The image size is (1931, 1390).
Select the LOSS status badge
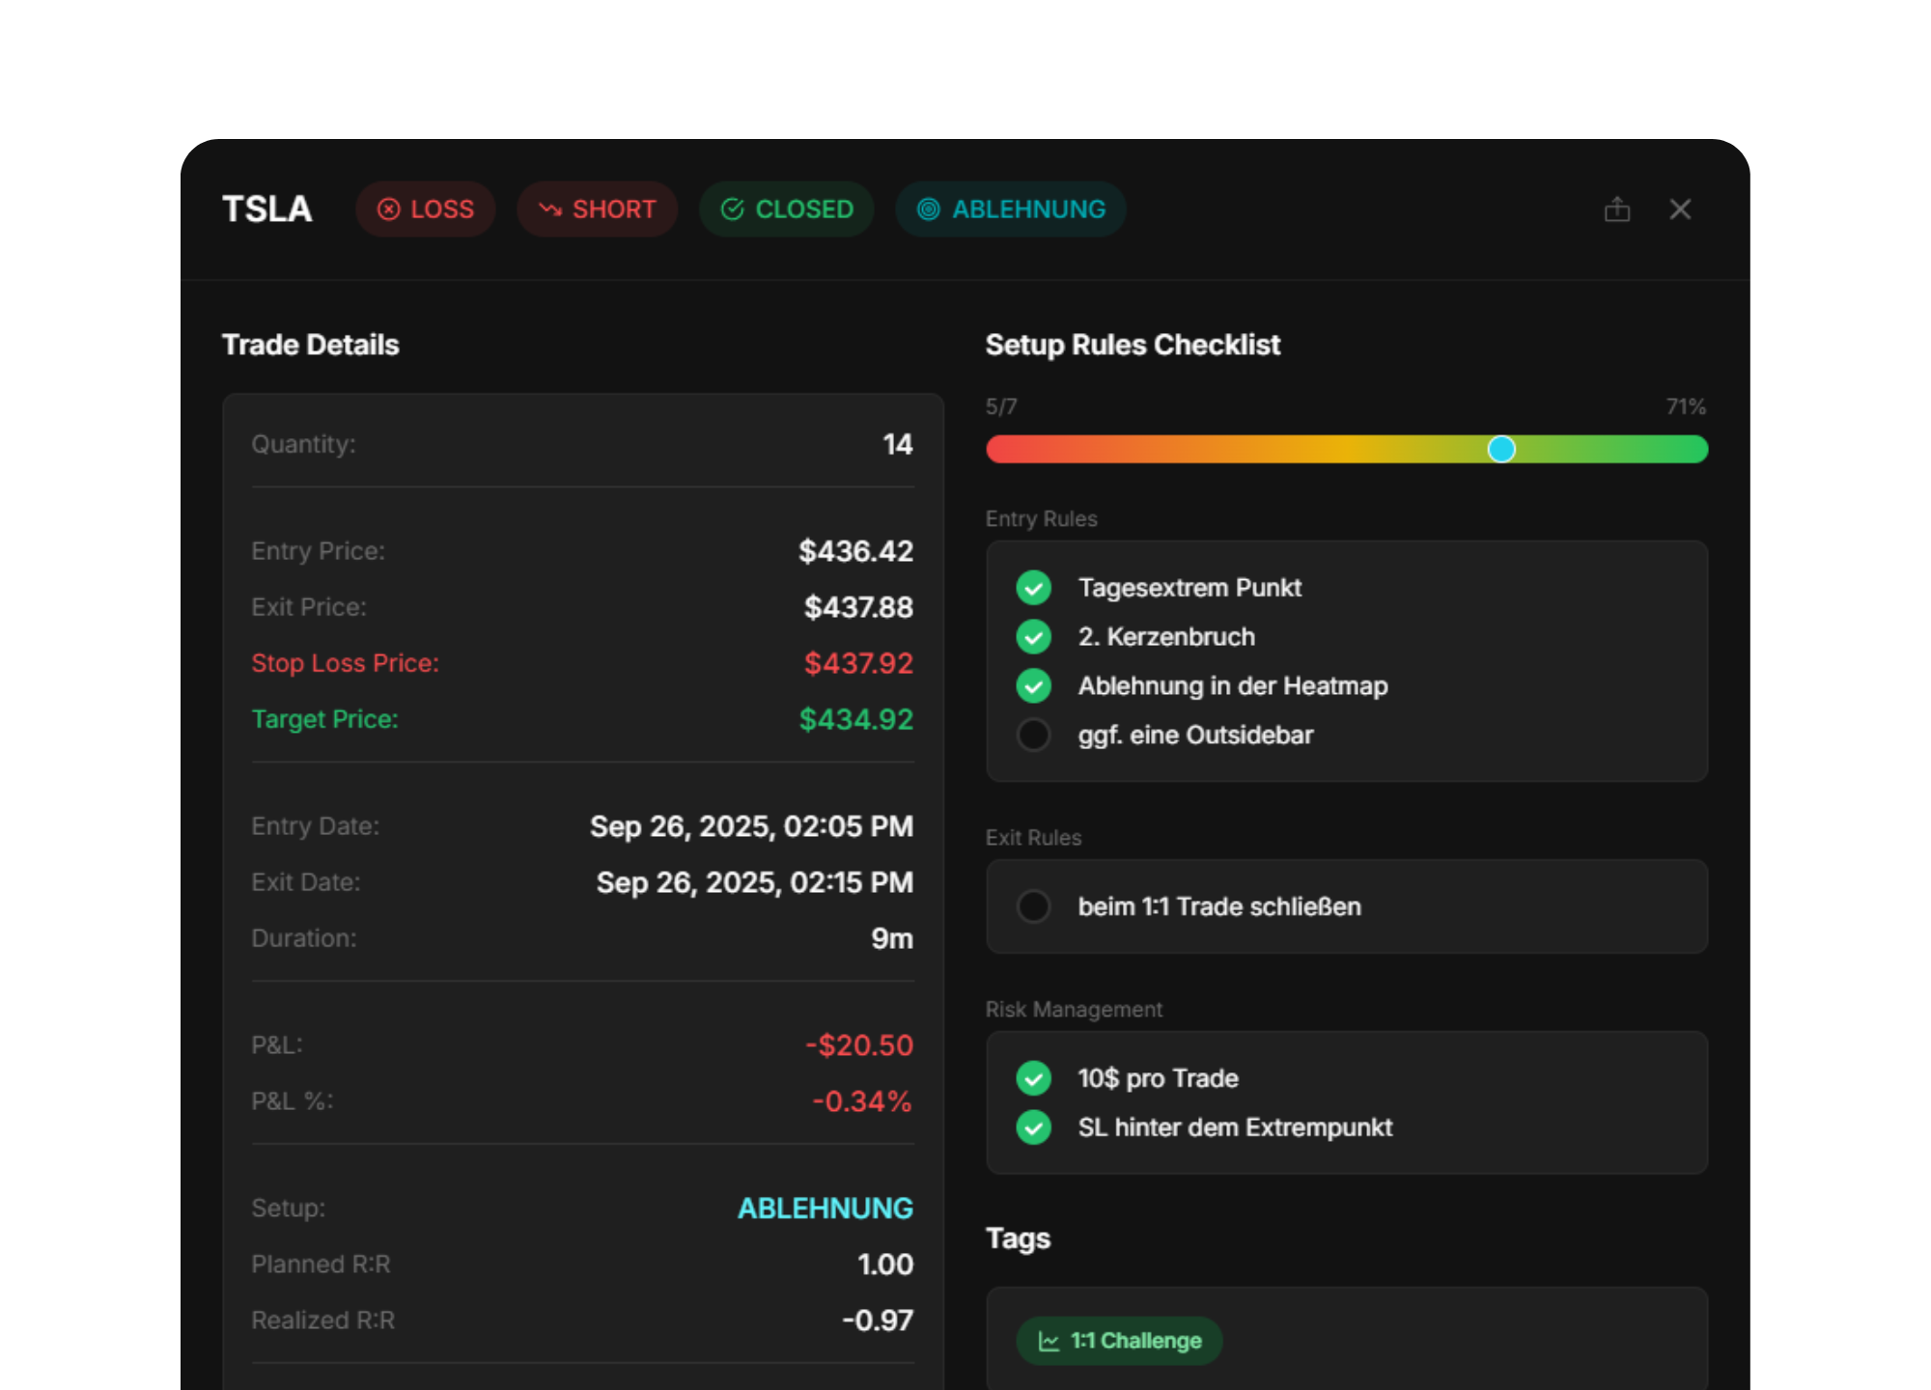[x=426, y=208]
